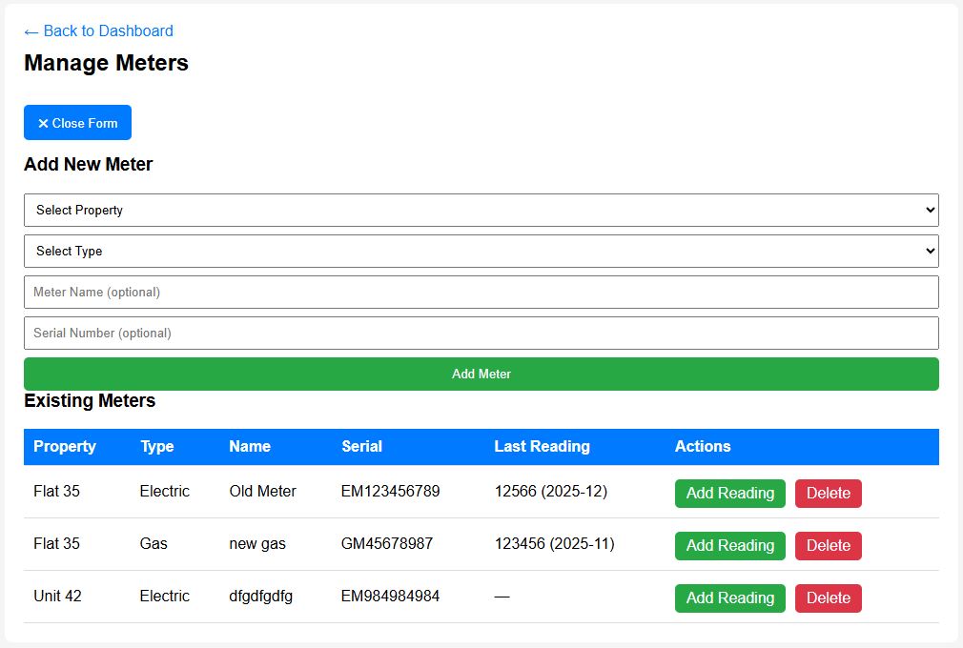Delete the new gas meter row

point(828,545)
